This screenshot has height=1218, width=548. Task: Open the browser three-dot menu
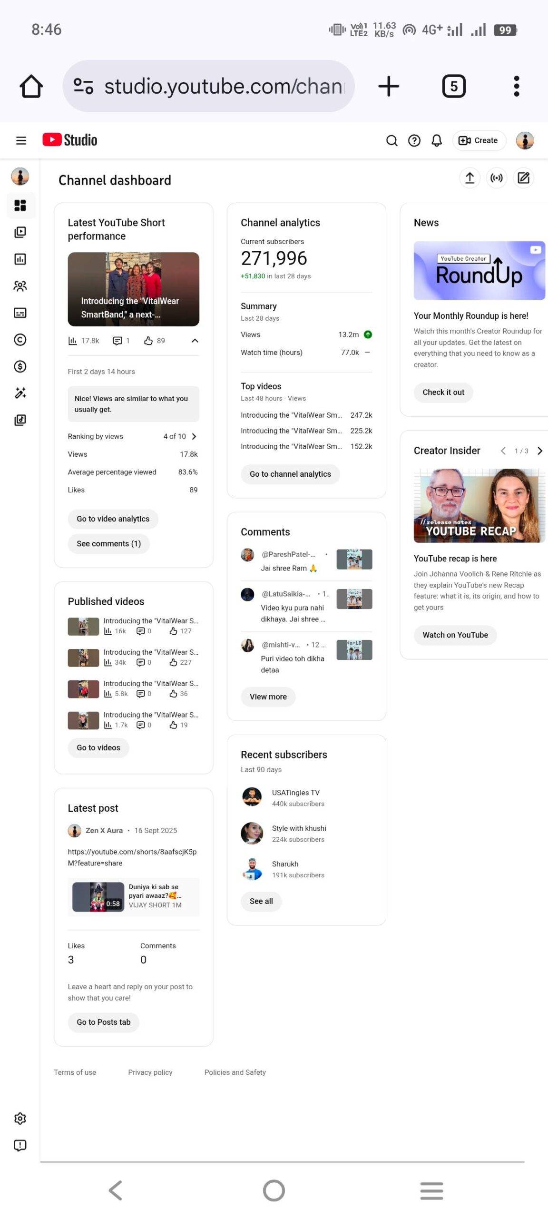516,86
